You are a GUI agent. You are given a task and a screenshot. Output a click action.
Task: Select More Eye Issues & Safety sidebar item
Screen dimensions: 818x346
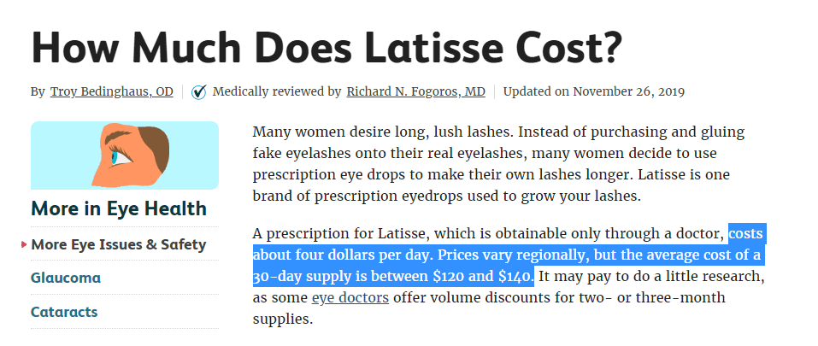[119, 244]
